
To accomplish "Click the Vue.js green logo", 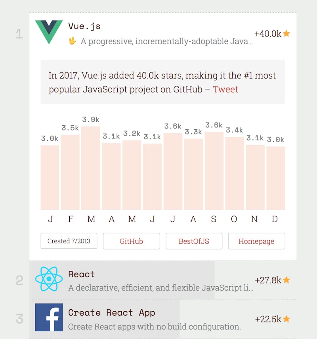I will [x=49, y=32].
